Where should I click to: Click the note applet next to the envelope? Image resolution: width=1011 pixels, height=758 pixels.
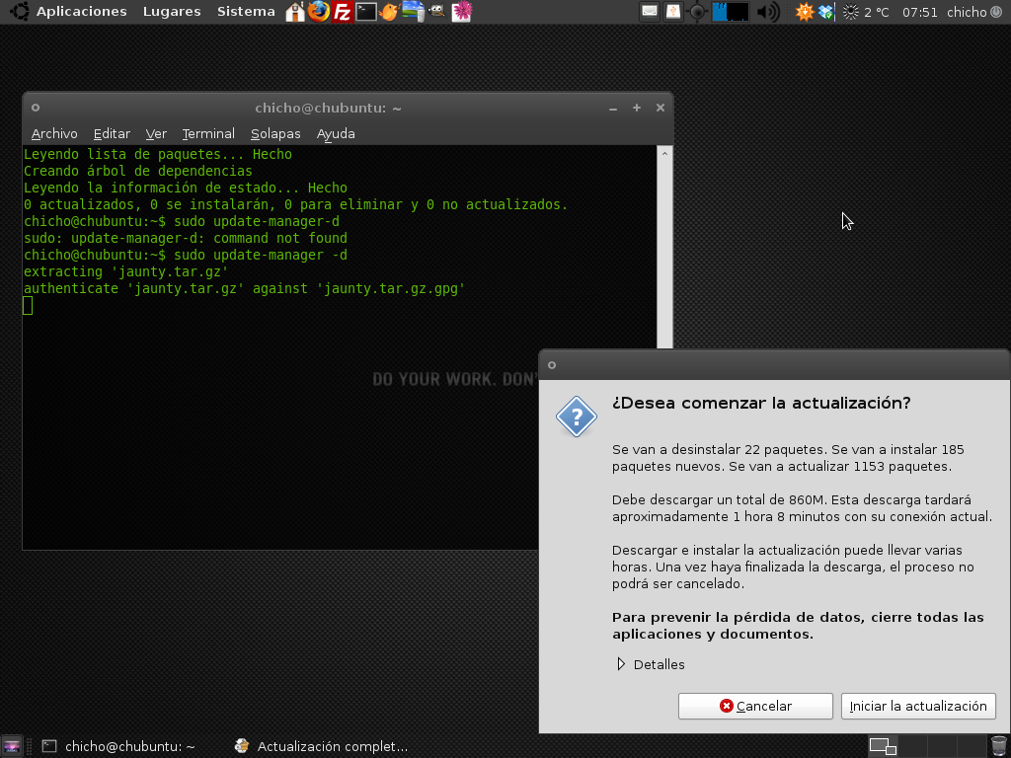click(x=672, y=12)
